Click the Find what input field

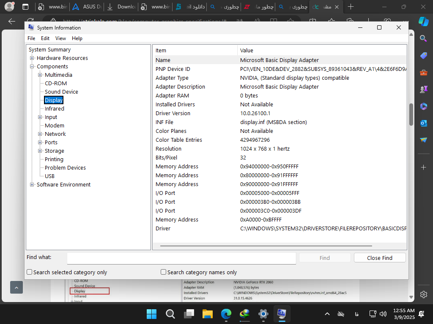[x=181, y=259]
